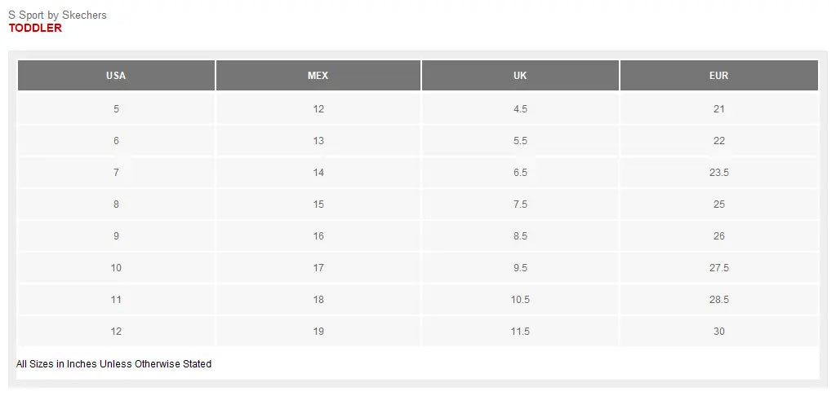Select USA size 9 cell

coord(116,236)
